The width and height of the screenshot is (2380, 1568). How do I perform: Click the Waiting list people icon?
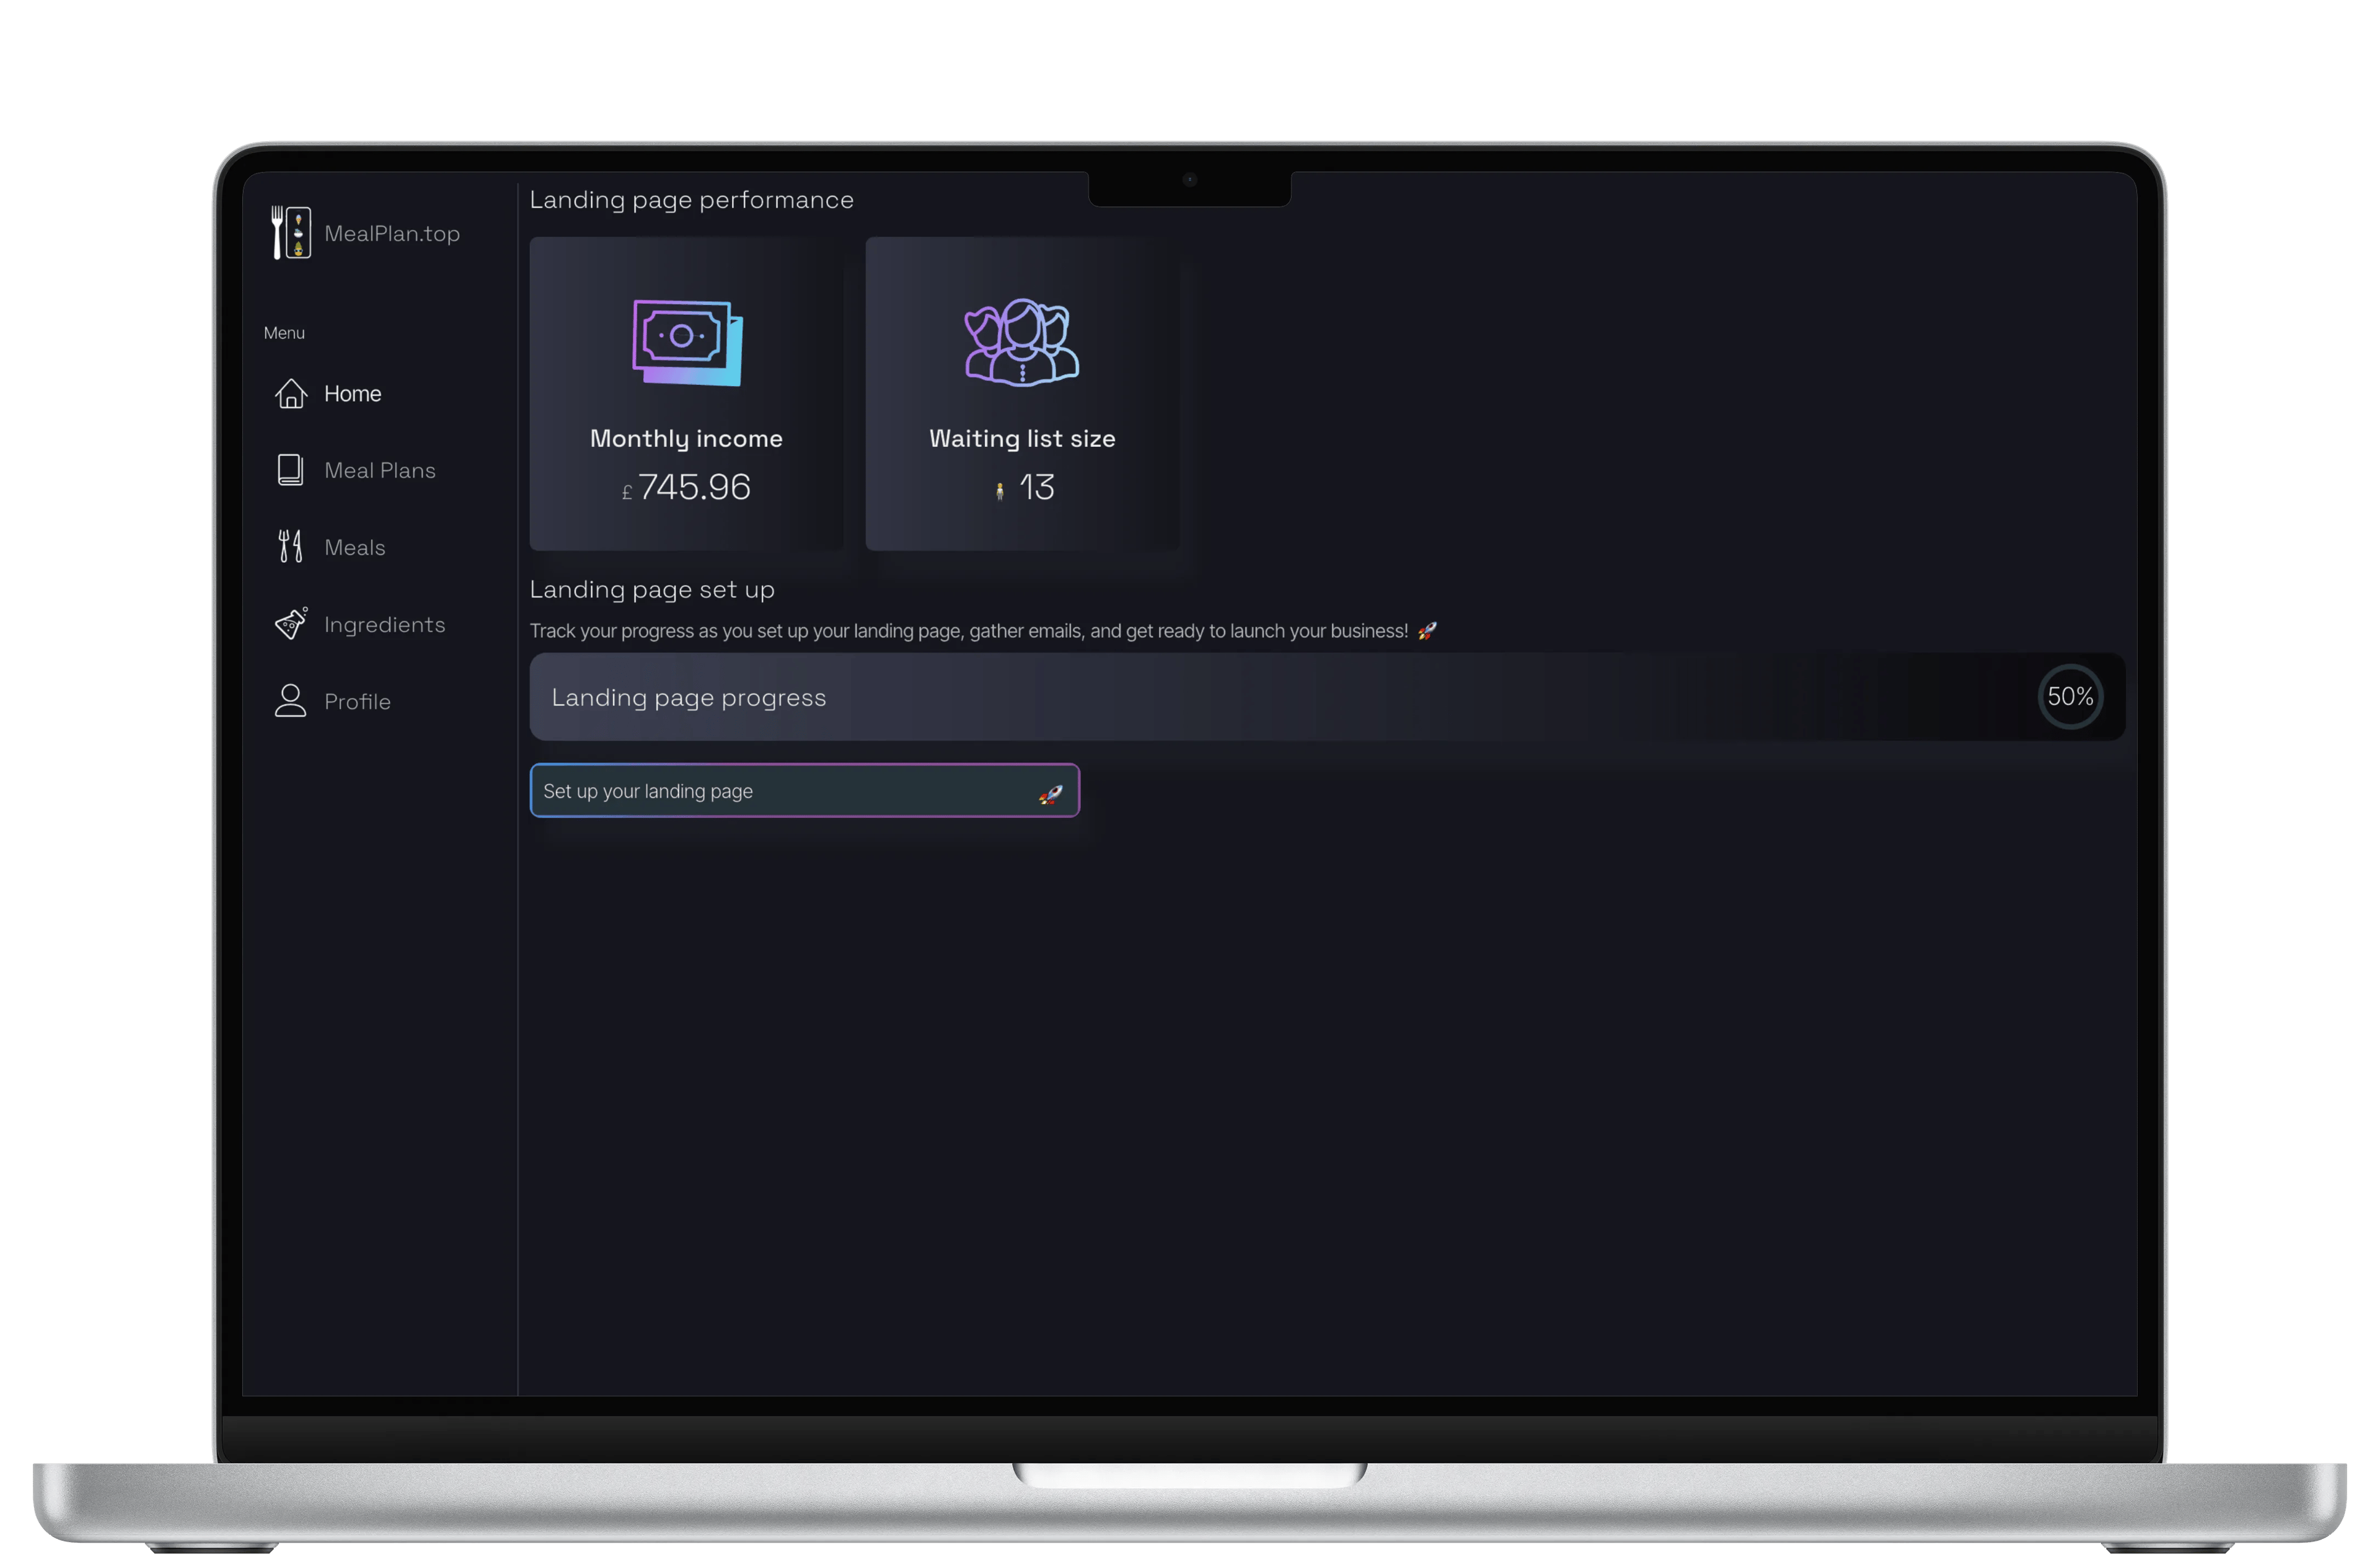pyautogui.click(x=1021, y=342)
